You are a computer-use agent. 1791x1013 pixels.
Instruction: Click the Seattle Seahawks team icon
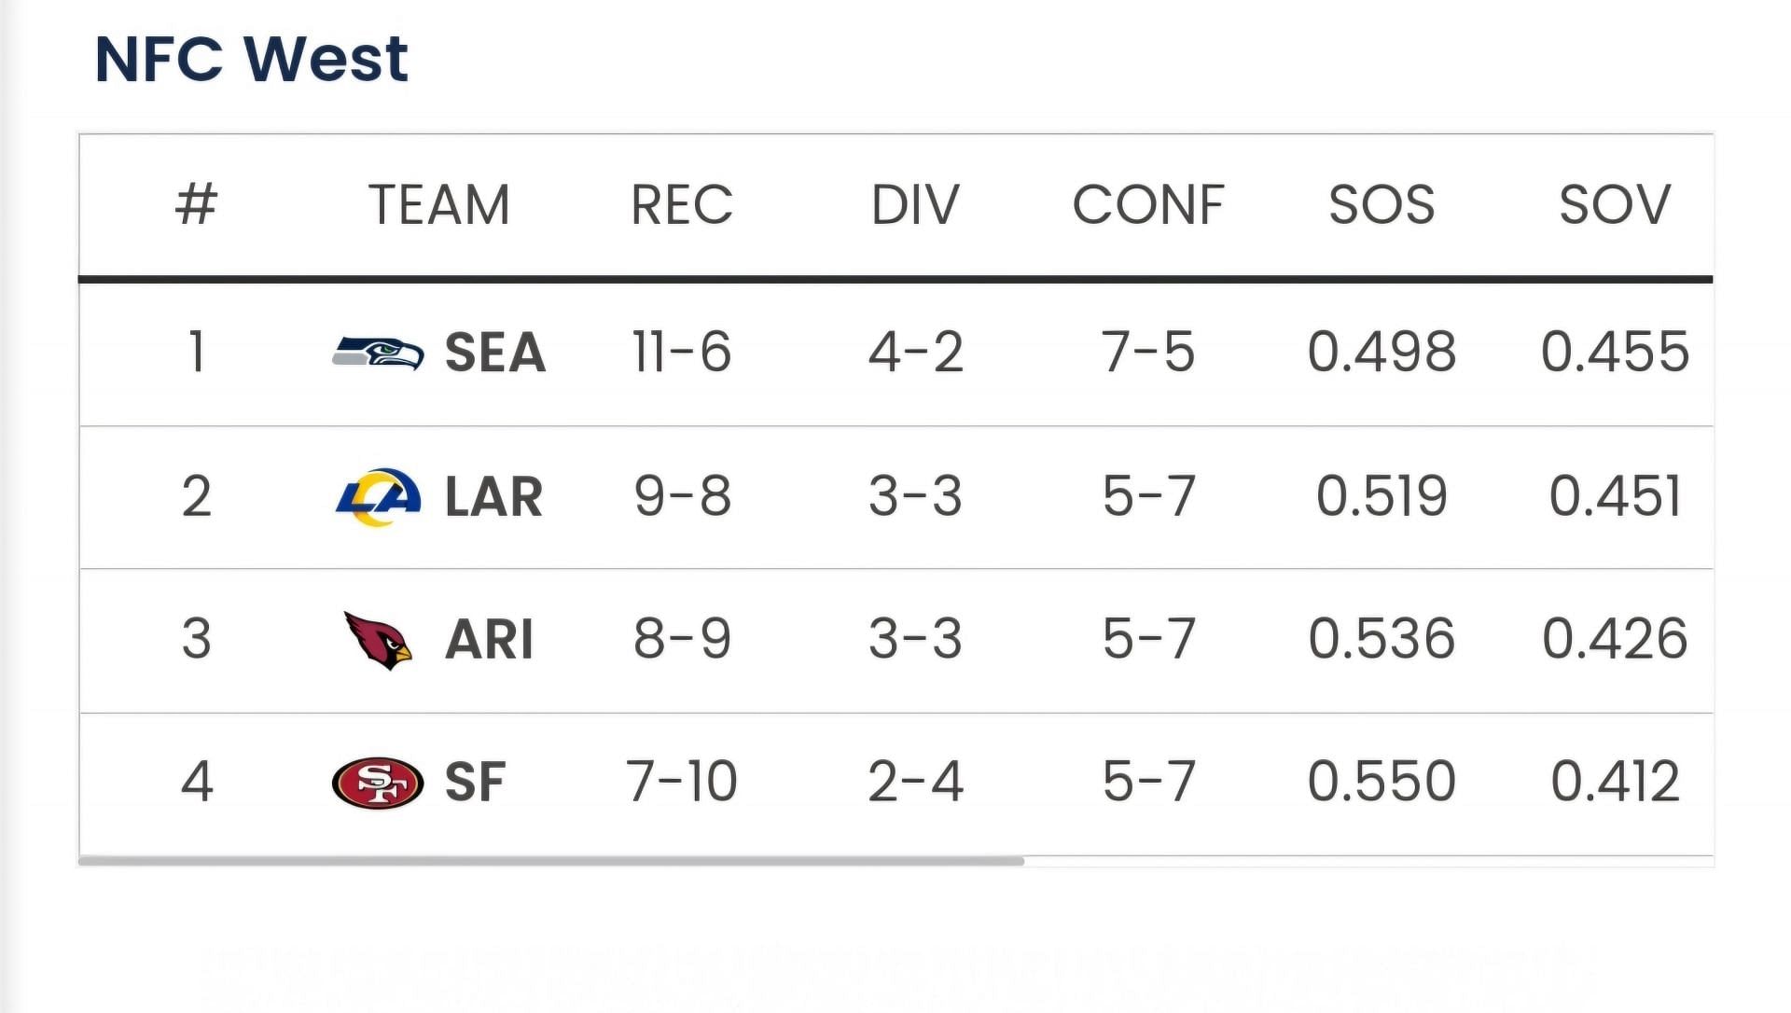click(x=382, y=351)
